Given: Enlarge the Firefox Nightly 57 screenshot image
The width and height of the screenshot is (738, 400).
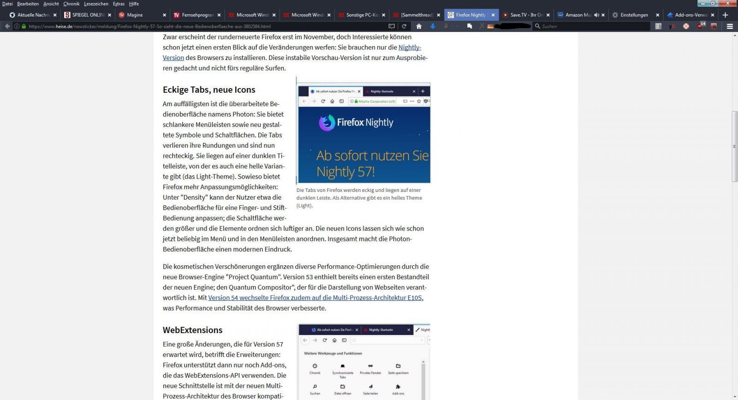Looking at the screenshot, I should [x=364, y=133].
